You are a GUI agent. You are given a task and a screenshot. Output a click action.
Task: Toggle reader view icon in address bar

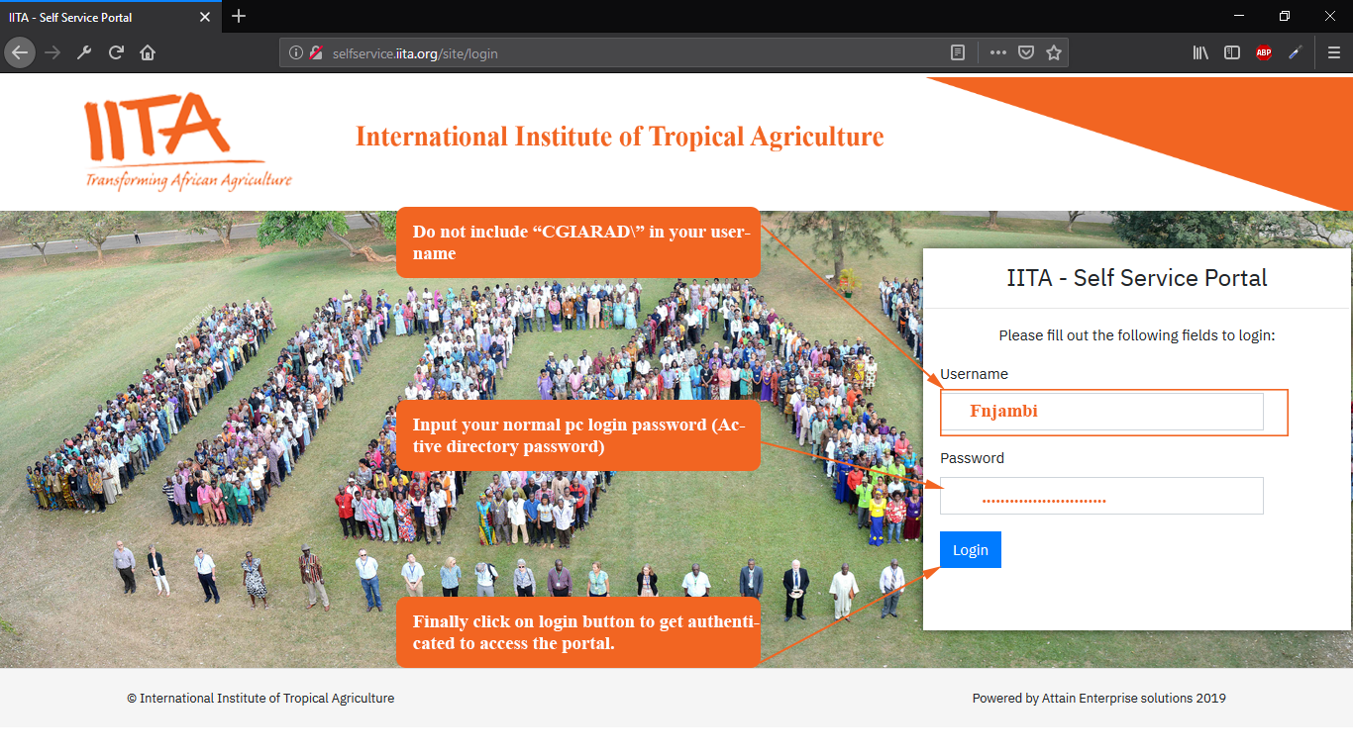pyautogui.click(x=958, y=53)
